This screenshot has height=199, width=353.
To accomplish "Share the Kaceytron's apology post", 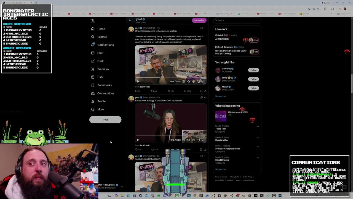I will [205, 150].
